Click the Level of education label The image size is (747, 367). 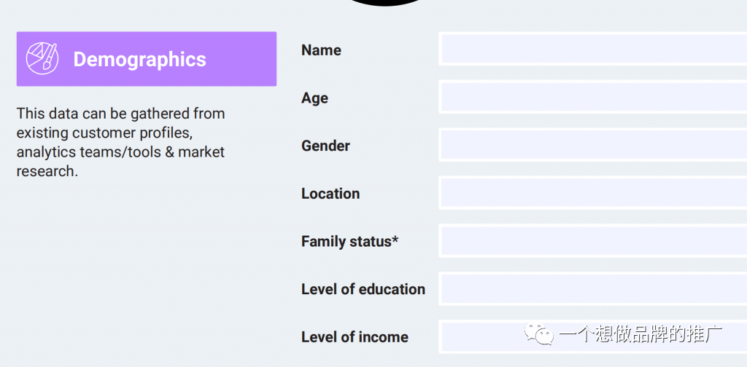[x=363, y=289]
